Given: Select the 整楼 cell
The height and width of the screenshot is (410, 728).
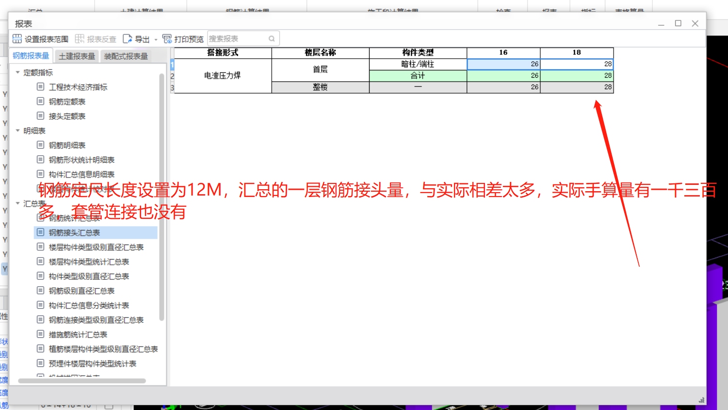Looking at the screenshot, I should click(x=320, y=87).
